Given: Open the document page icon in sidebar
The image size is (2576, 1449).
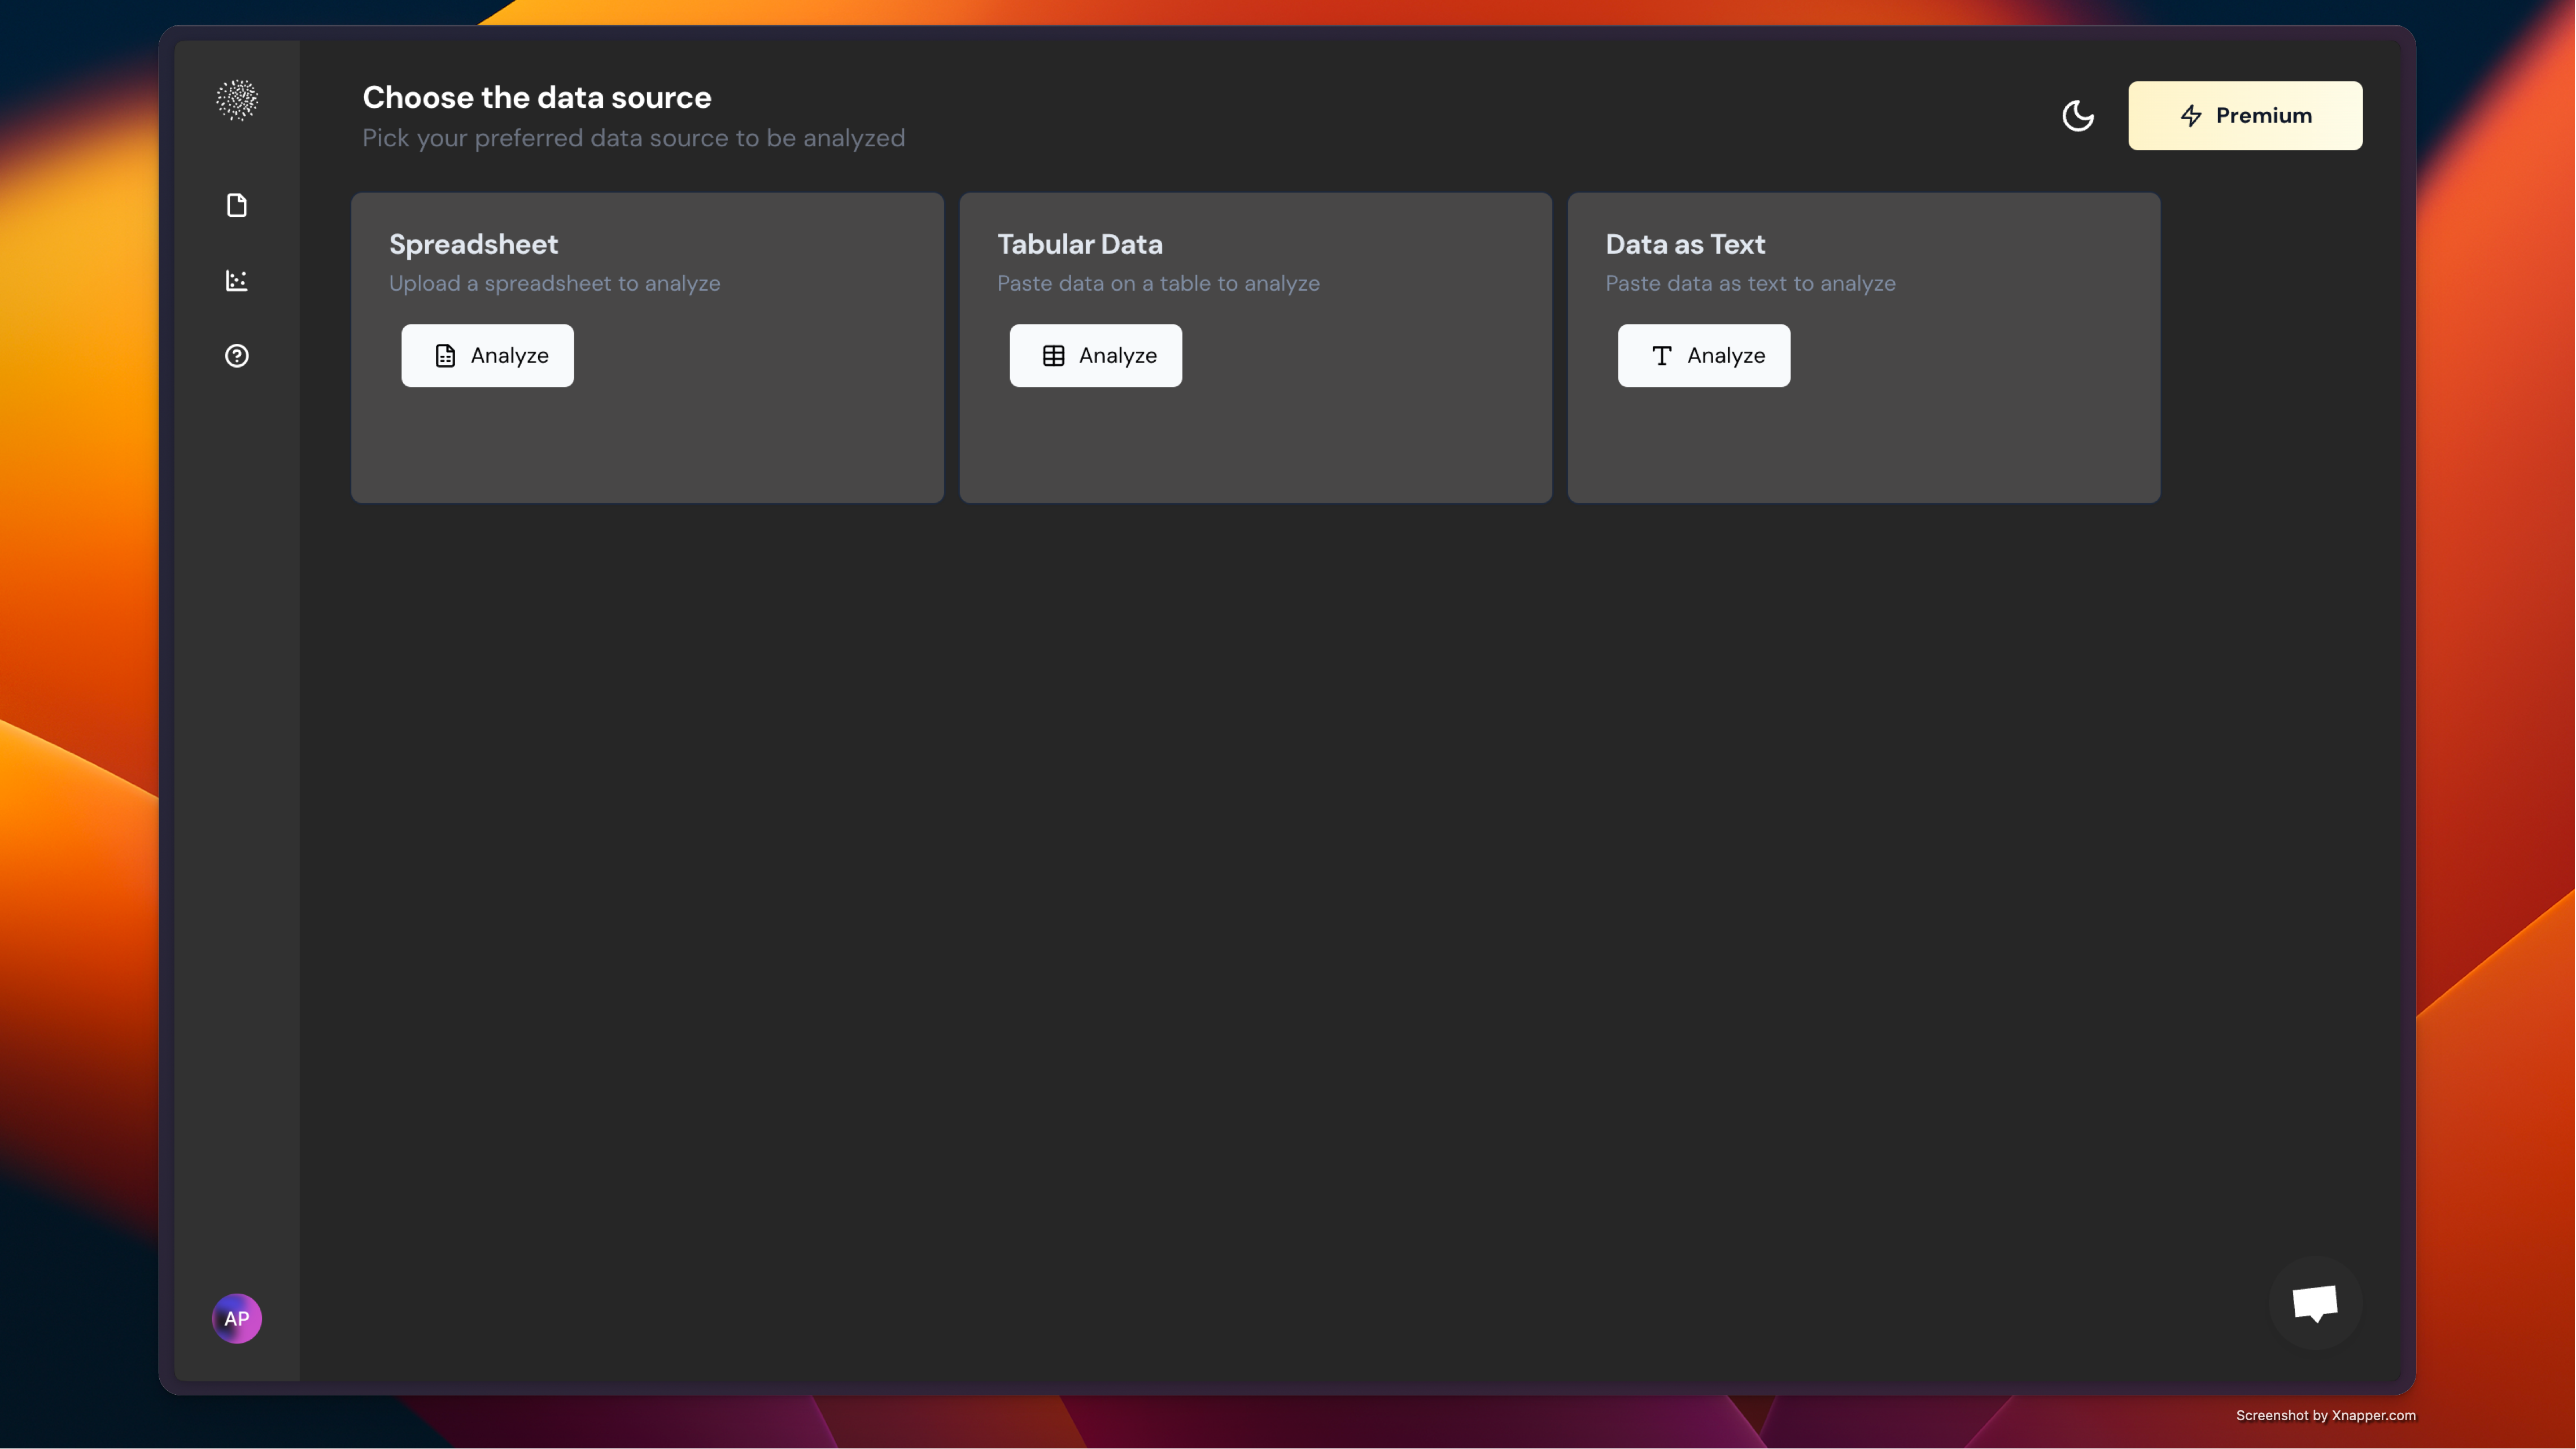Looking at the screenshot, I should [237, 205].
